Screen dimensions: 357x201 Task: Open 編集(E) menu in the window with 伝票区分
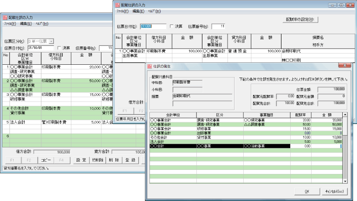(x=25, y=23)
